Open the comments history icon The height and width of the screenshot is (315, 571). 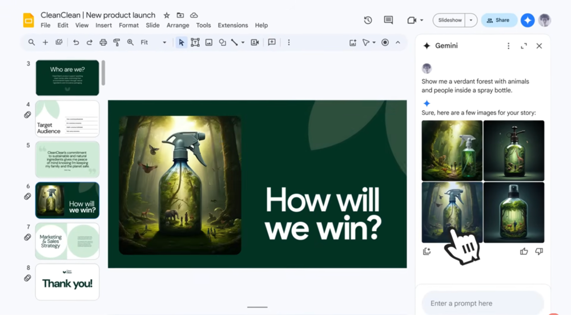pyautogui.click(x=388, y=21)
